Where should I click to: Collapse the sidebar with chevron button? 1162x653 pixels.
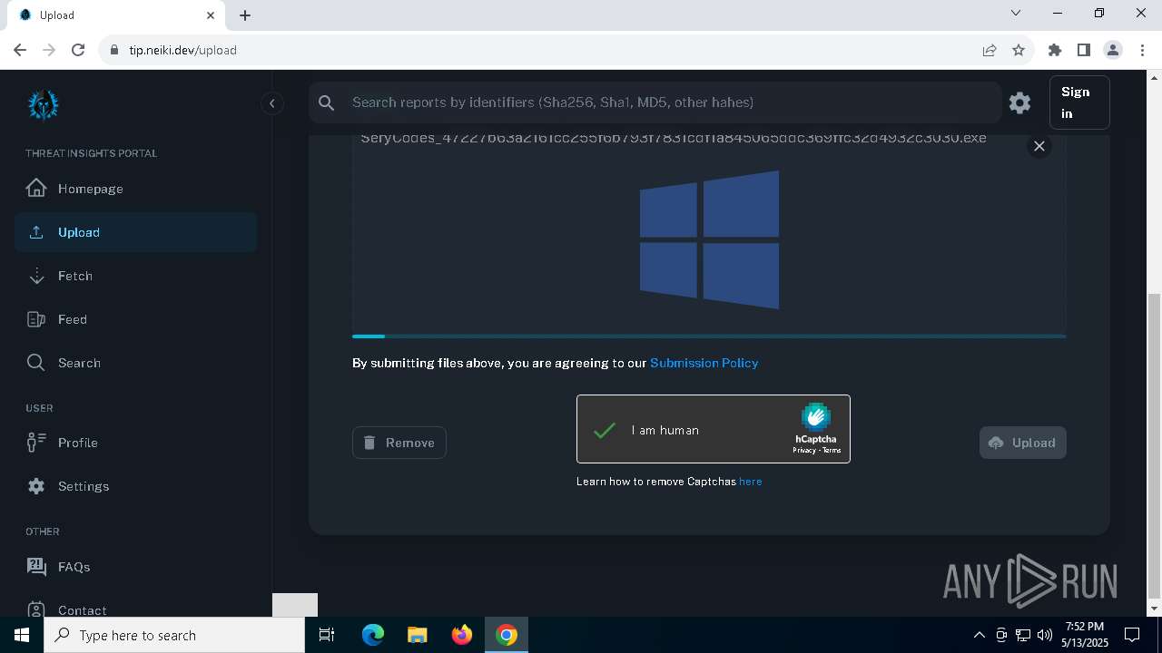click(271, 103)
